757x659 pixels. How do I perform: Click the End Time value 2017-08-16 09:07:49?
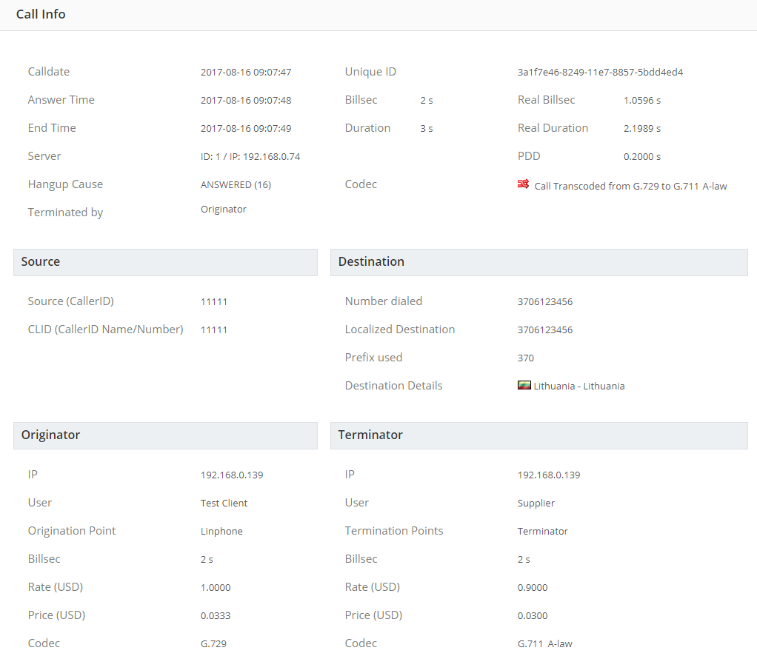point(246,128)
